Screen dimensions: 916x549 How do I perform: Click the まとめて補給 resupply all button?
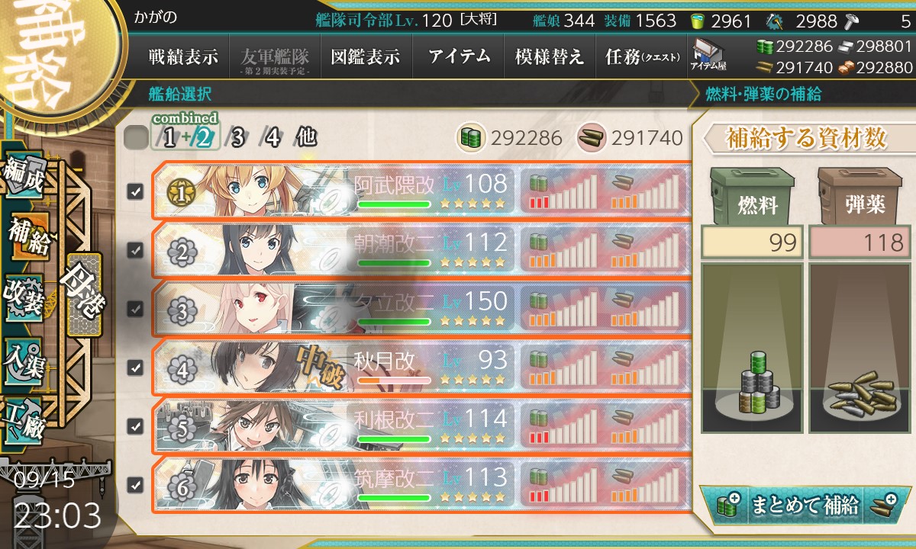[x=802, y=504]
